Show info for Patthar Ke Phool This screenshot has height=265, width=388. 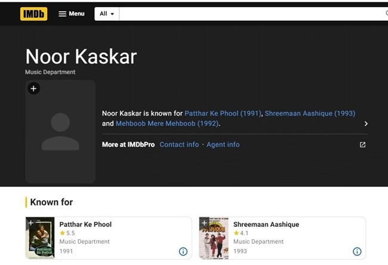tap(183, 251)
